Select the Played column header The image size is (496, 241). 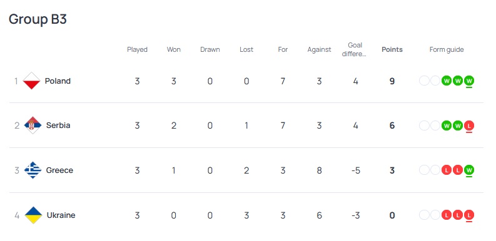(x=137, y=49)
